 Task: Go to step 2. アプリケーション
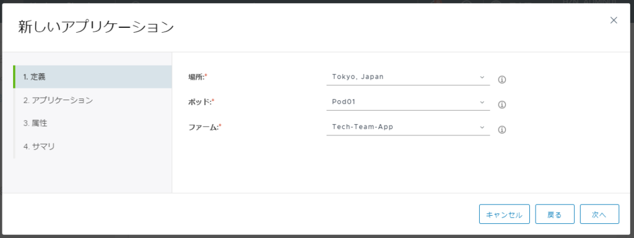click(93, 100)
